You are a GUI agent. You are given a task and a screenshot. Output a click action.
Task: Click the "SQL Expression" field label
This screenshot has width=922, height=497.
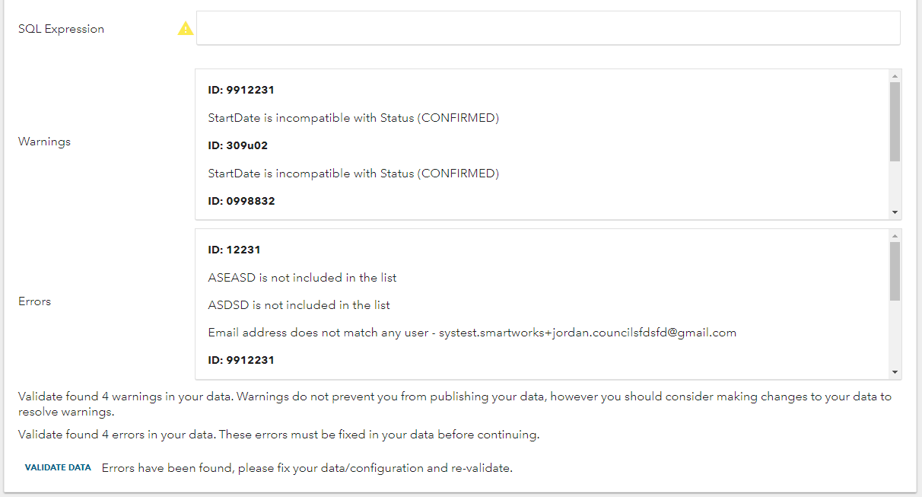click(61, 29)
